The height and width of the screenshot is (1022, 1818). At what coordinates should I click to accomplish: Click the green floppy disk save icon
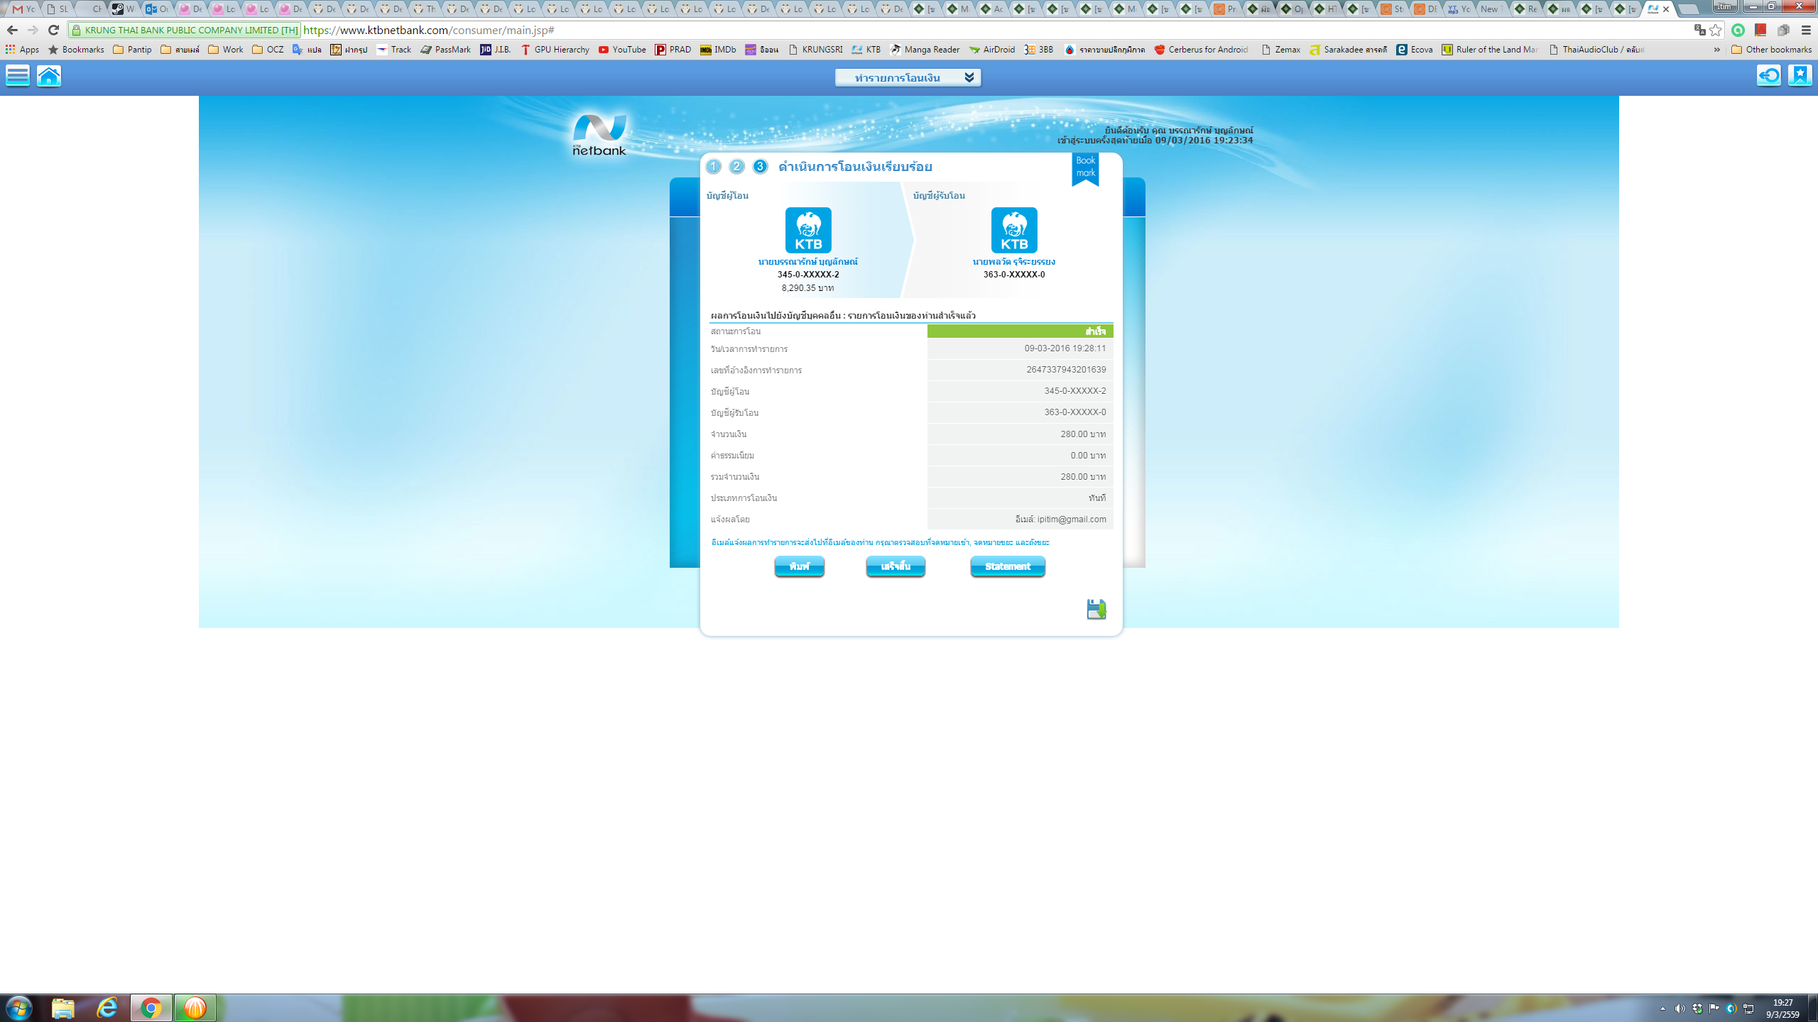tap(1096, 609)
